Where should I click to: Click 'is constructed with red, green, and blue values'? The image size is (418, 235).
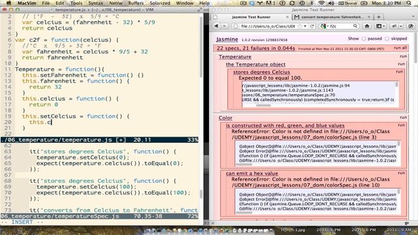285,125
